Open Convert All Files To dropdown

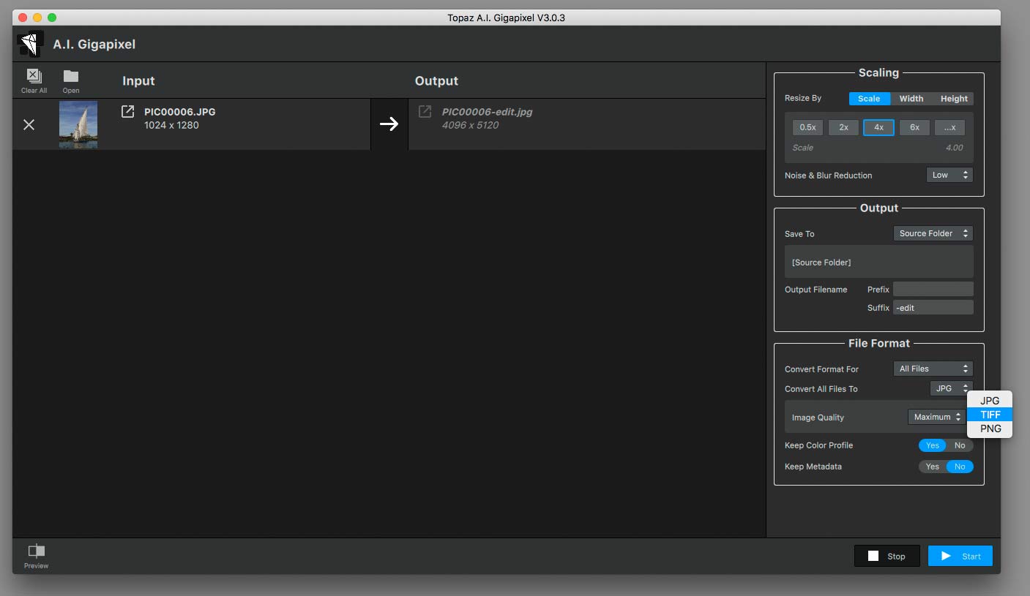coord(951,388)
